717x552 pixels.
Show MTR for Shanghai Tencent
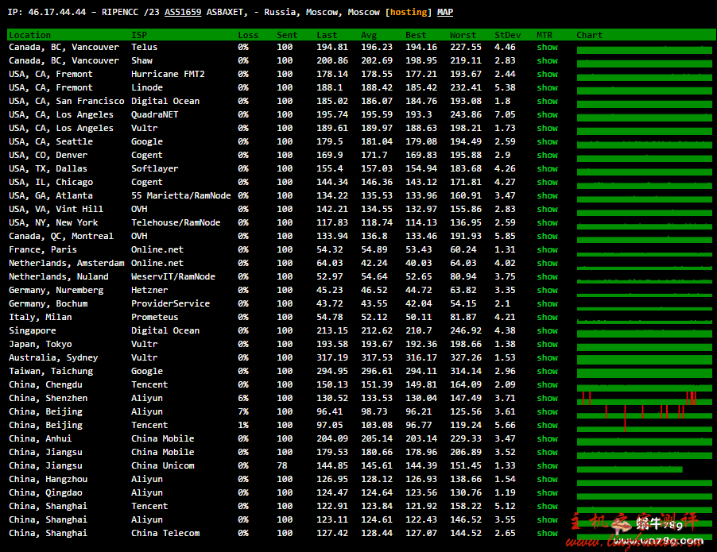click(547, 506)
